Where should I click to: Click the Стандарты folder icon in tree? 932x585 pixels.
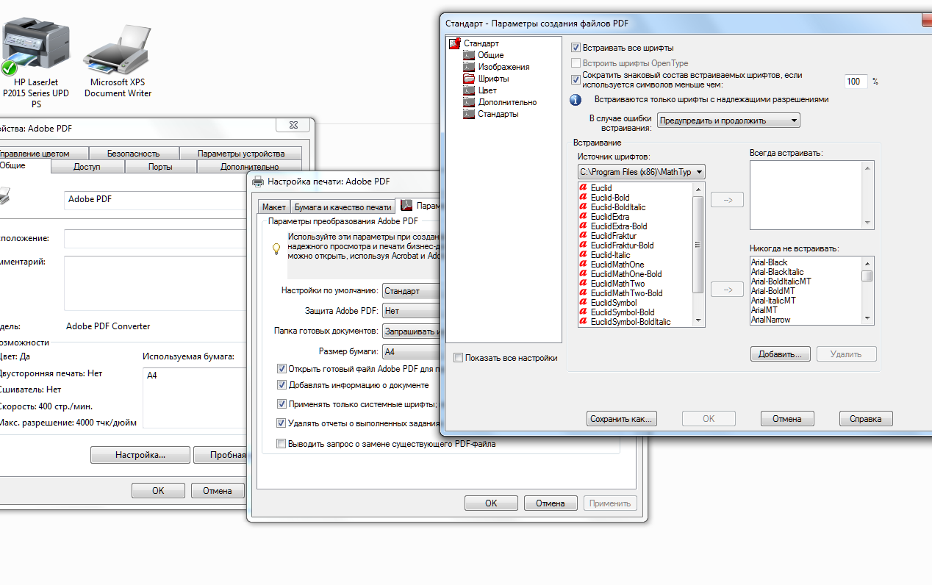pos(469,114)
